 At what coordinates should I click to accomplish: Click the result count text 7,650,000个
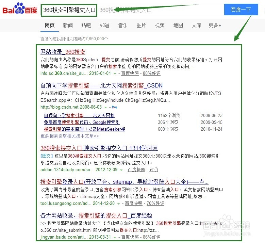click(97, 39)
